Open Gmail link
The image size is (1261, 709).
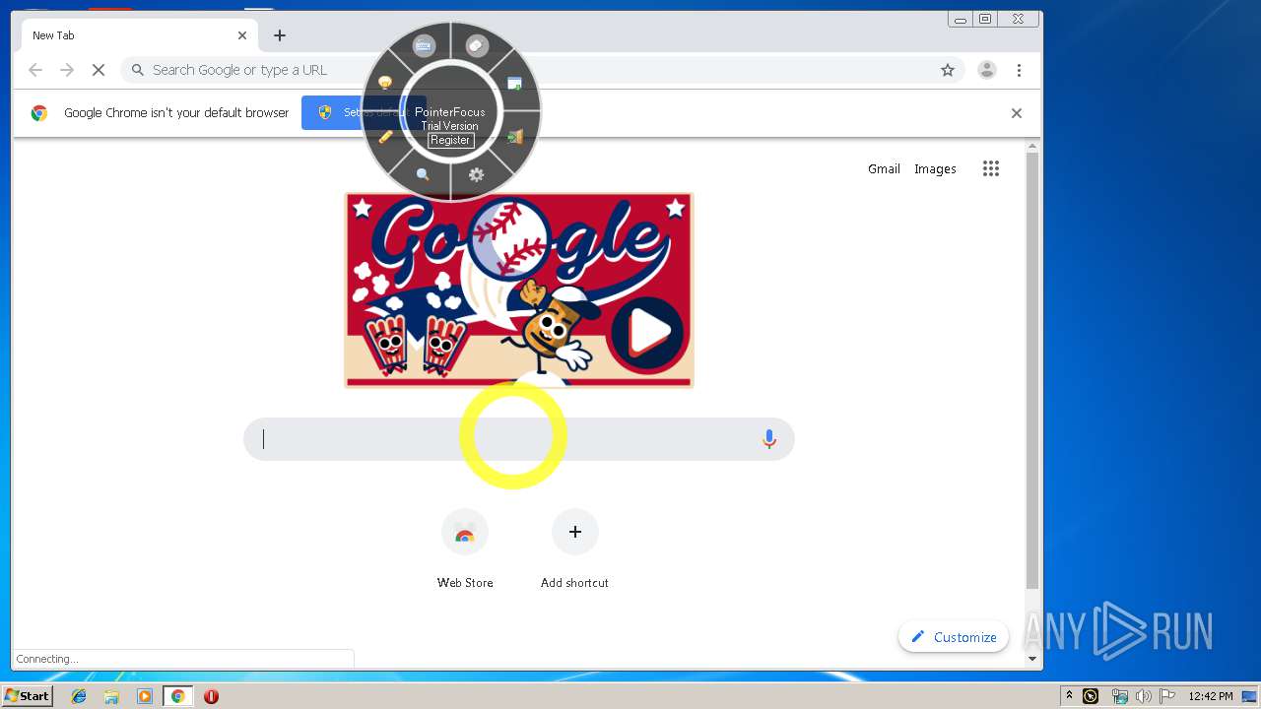(884, 169)
